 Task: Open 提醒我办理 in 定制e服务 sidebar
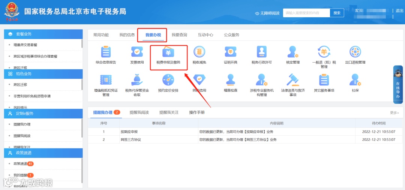(x=22, y=124)
